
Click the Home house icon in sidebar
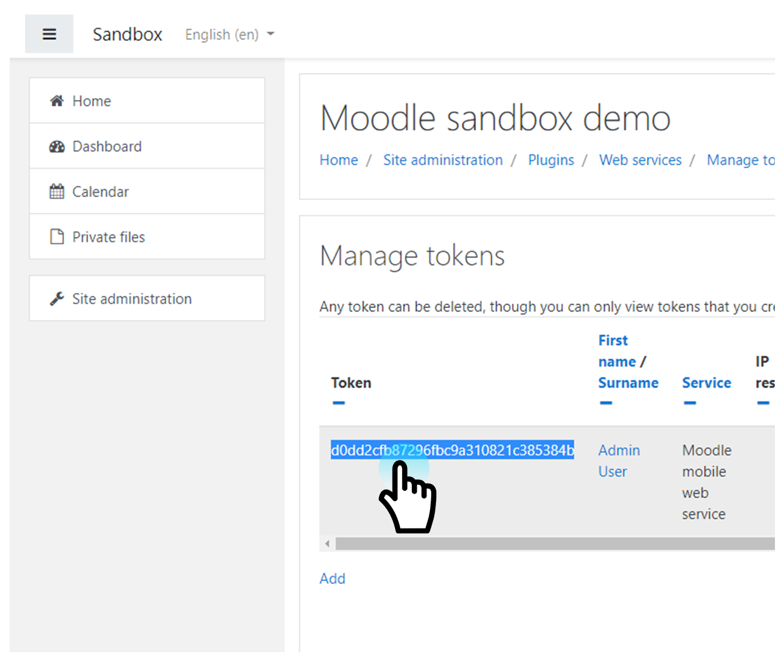(57, 101)
